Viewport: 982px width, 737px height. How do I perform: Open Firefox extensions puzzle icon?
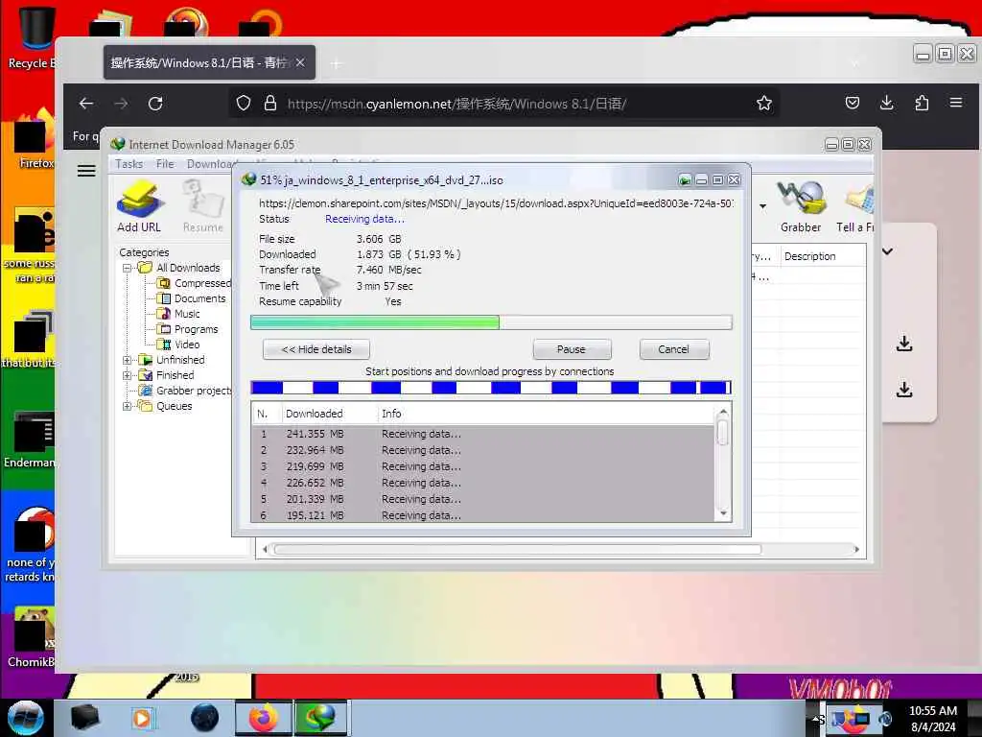click(x=922, y=103)
